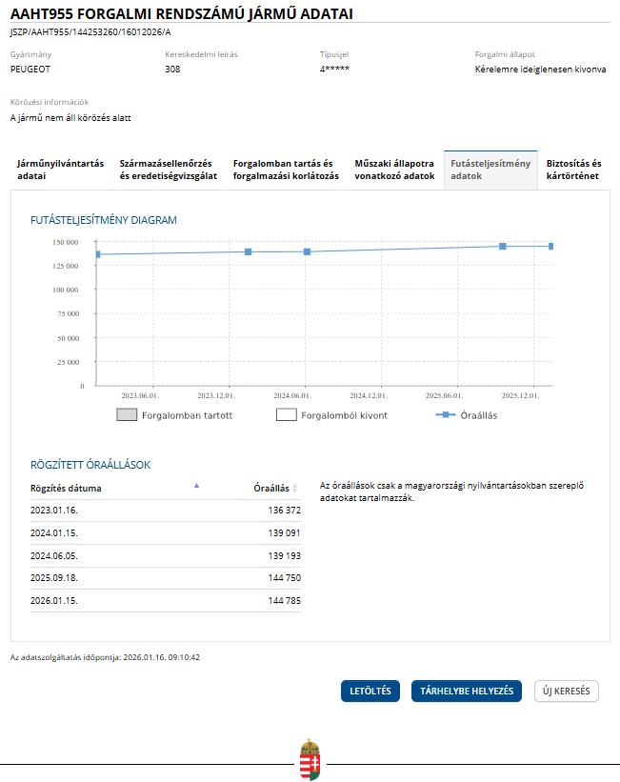This screenshot has height=782, width=620.
Task: Click the TÁRHELYBE HELYEZÉS button
Action: click(467, 692)
